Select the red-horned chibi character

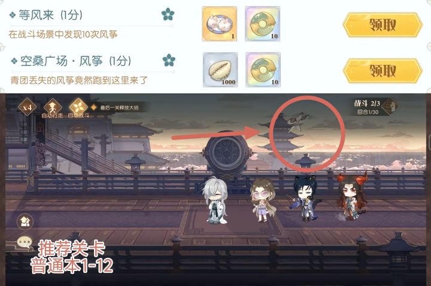pos(352,196)
